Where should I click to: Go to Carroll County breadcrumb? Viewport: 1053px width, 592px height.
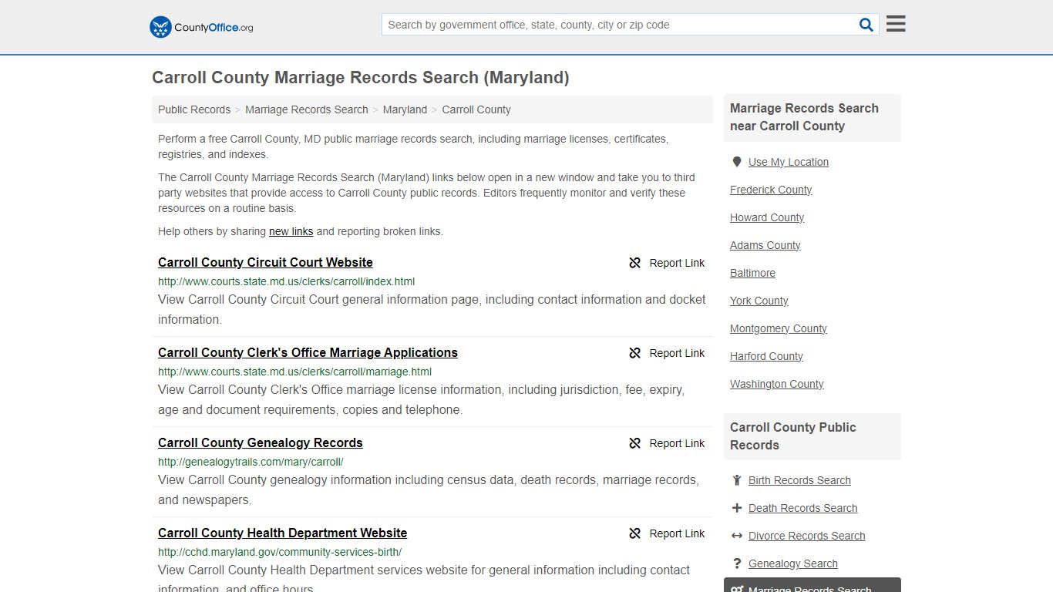(x=476, y=109)
